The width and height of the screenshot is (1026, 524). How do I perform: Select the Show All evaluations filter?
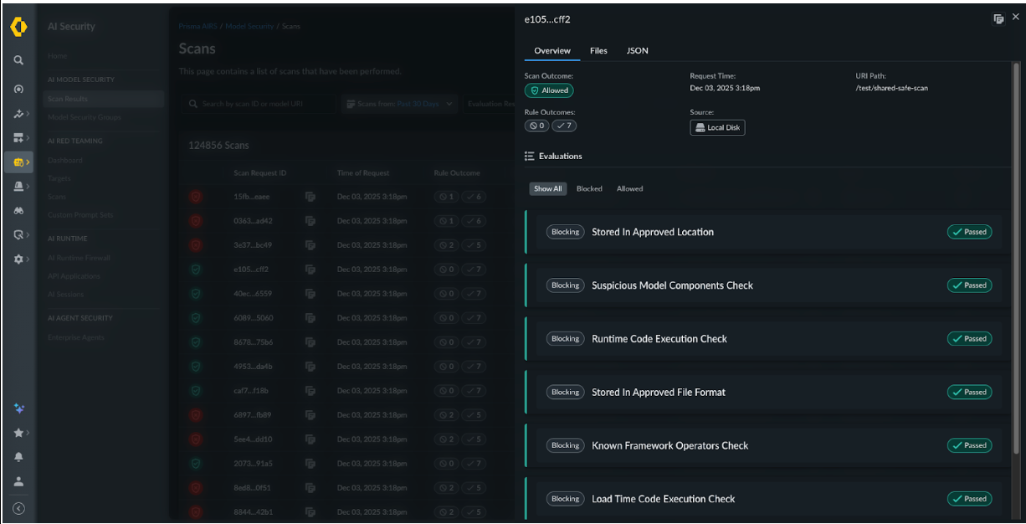pos(547,189)
